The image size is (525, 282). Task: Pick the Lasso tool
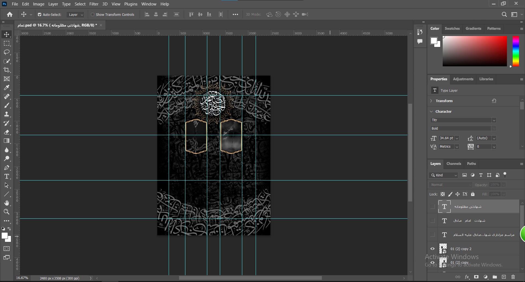pyautogui.click(x=7, y=52)
